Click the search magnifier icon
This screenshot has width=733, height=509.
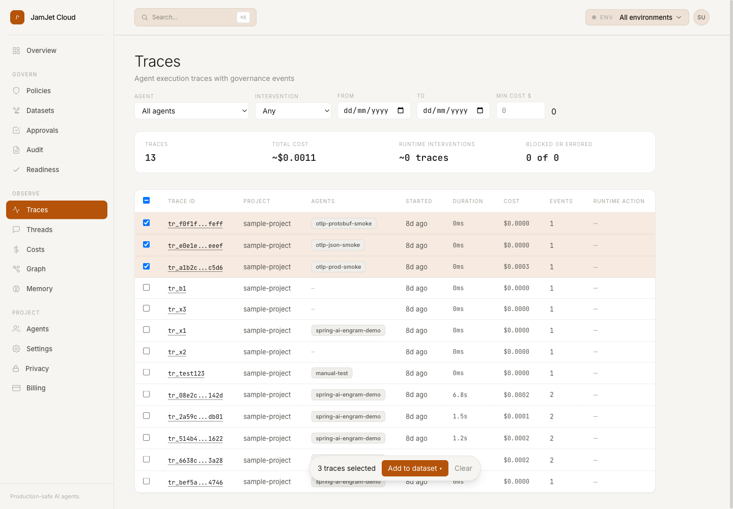pyautogui.click(x=145, y=17)
